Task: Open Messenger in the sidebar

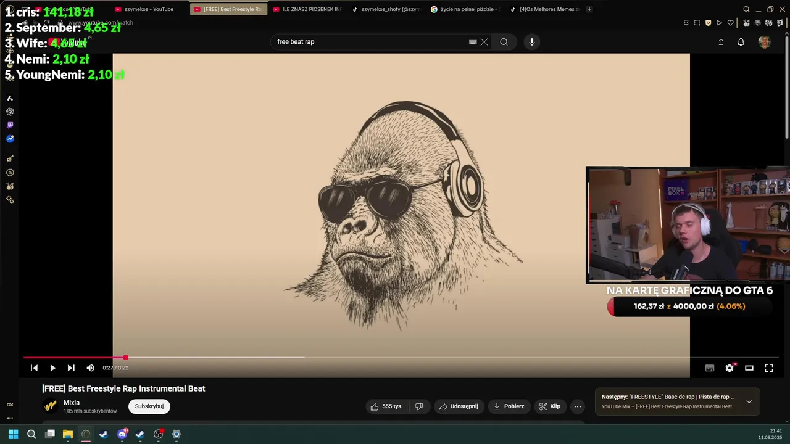Action: [x=10, y=139]
